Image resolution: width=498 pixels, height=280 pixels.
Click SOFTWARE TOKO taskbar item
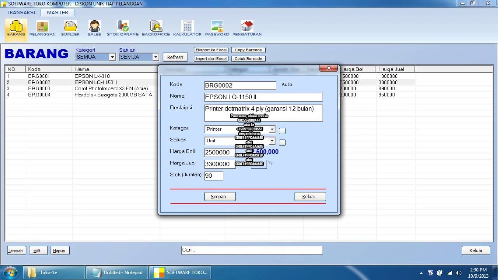click(x=181, y=272)
